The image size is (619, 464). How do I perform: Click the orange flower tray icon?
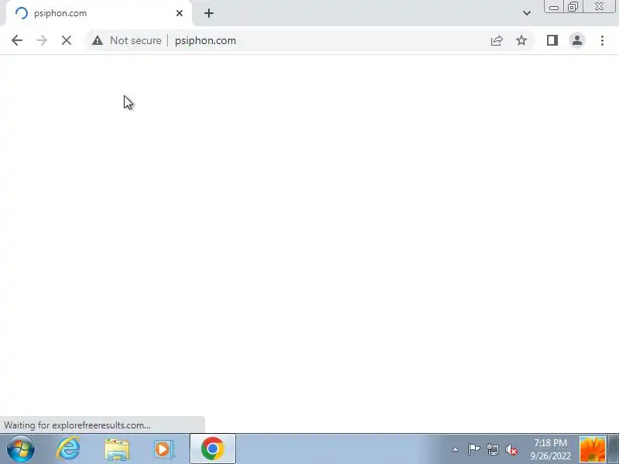593,449
